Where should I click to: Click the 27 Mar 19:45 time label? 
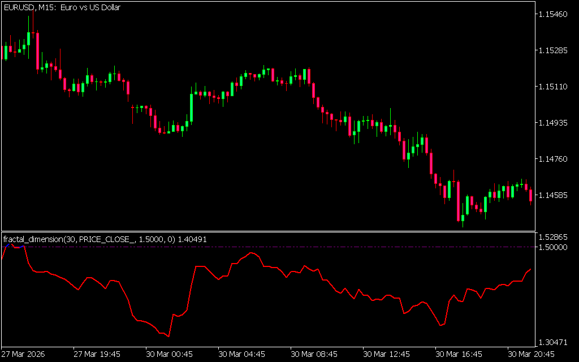[x=97, y=355]
